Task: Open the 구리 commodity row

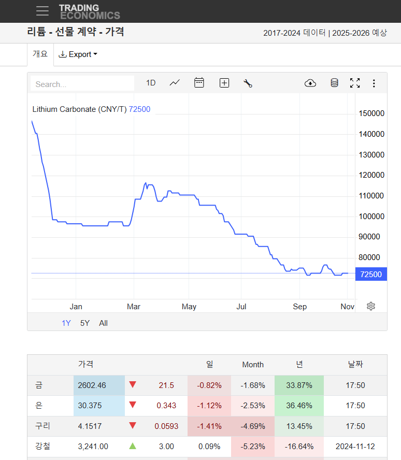Action: (207, 426)
